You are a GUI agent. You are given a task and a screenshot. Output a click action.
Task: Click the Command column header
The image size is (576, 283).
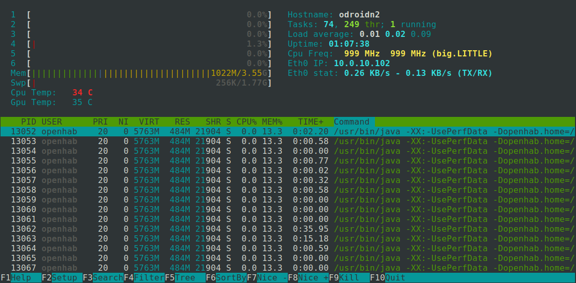tap(352, 122)
